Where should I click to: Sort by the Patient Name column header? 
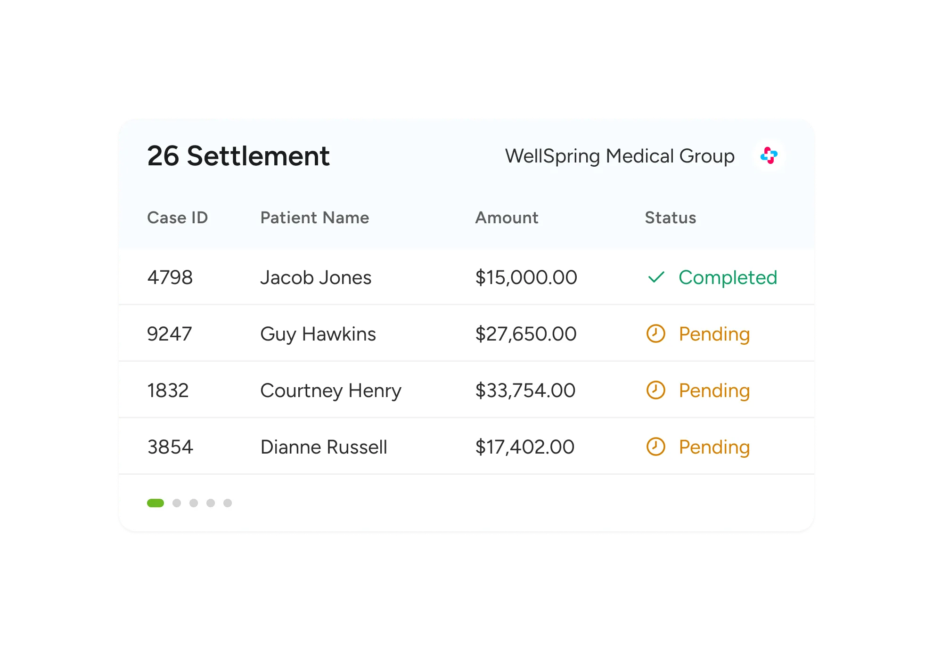(x=314, y=218)
